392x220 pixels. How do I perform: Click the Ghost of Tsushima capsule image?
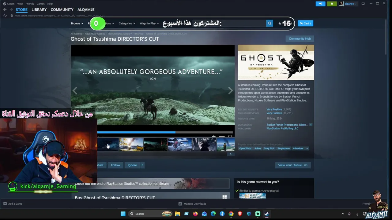(x=276, y=62)
